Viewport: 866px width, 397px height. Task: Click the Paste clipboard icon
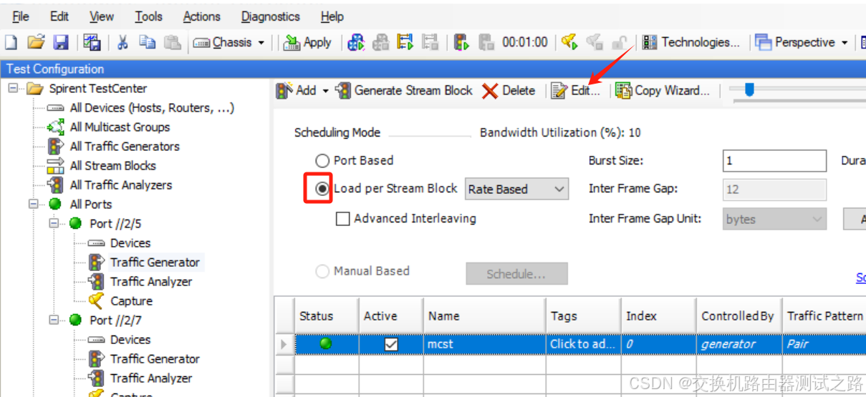(173, 42)
